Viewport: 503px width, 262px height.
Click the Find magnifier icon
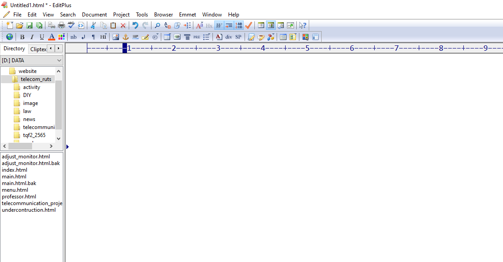[x=157, y=25]
